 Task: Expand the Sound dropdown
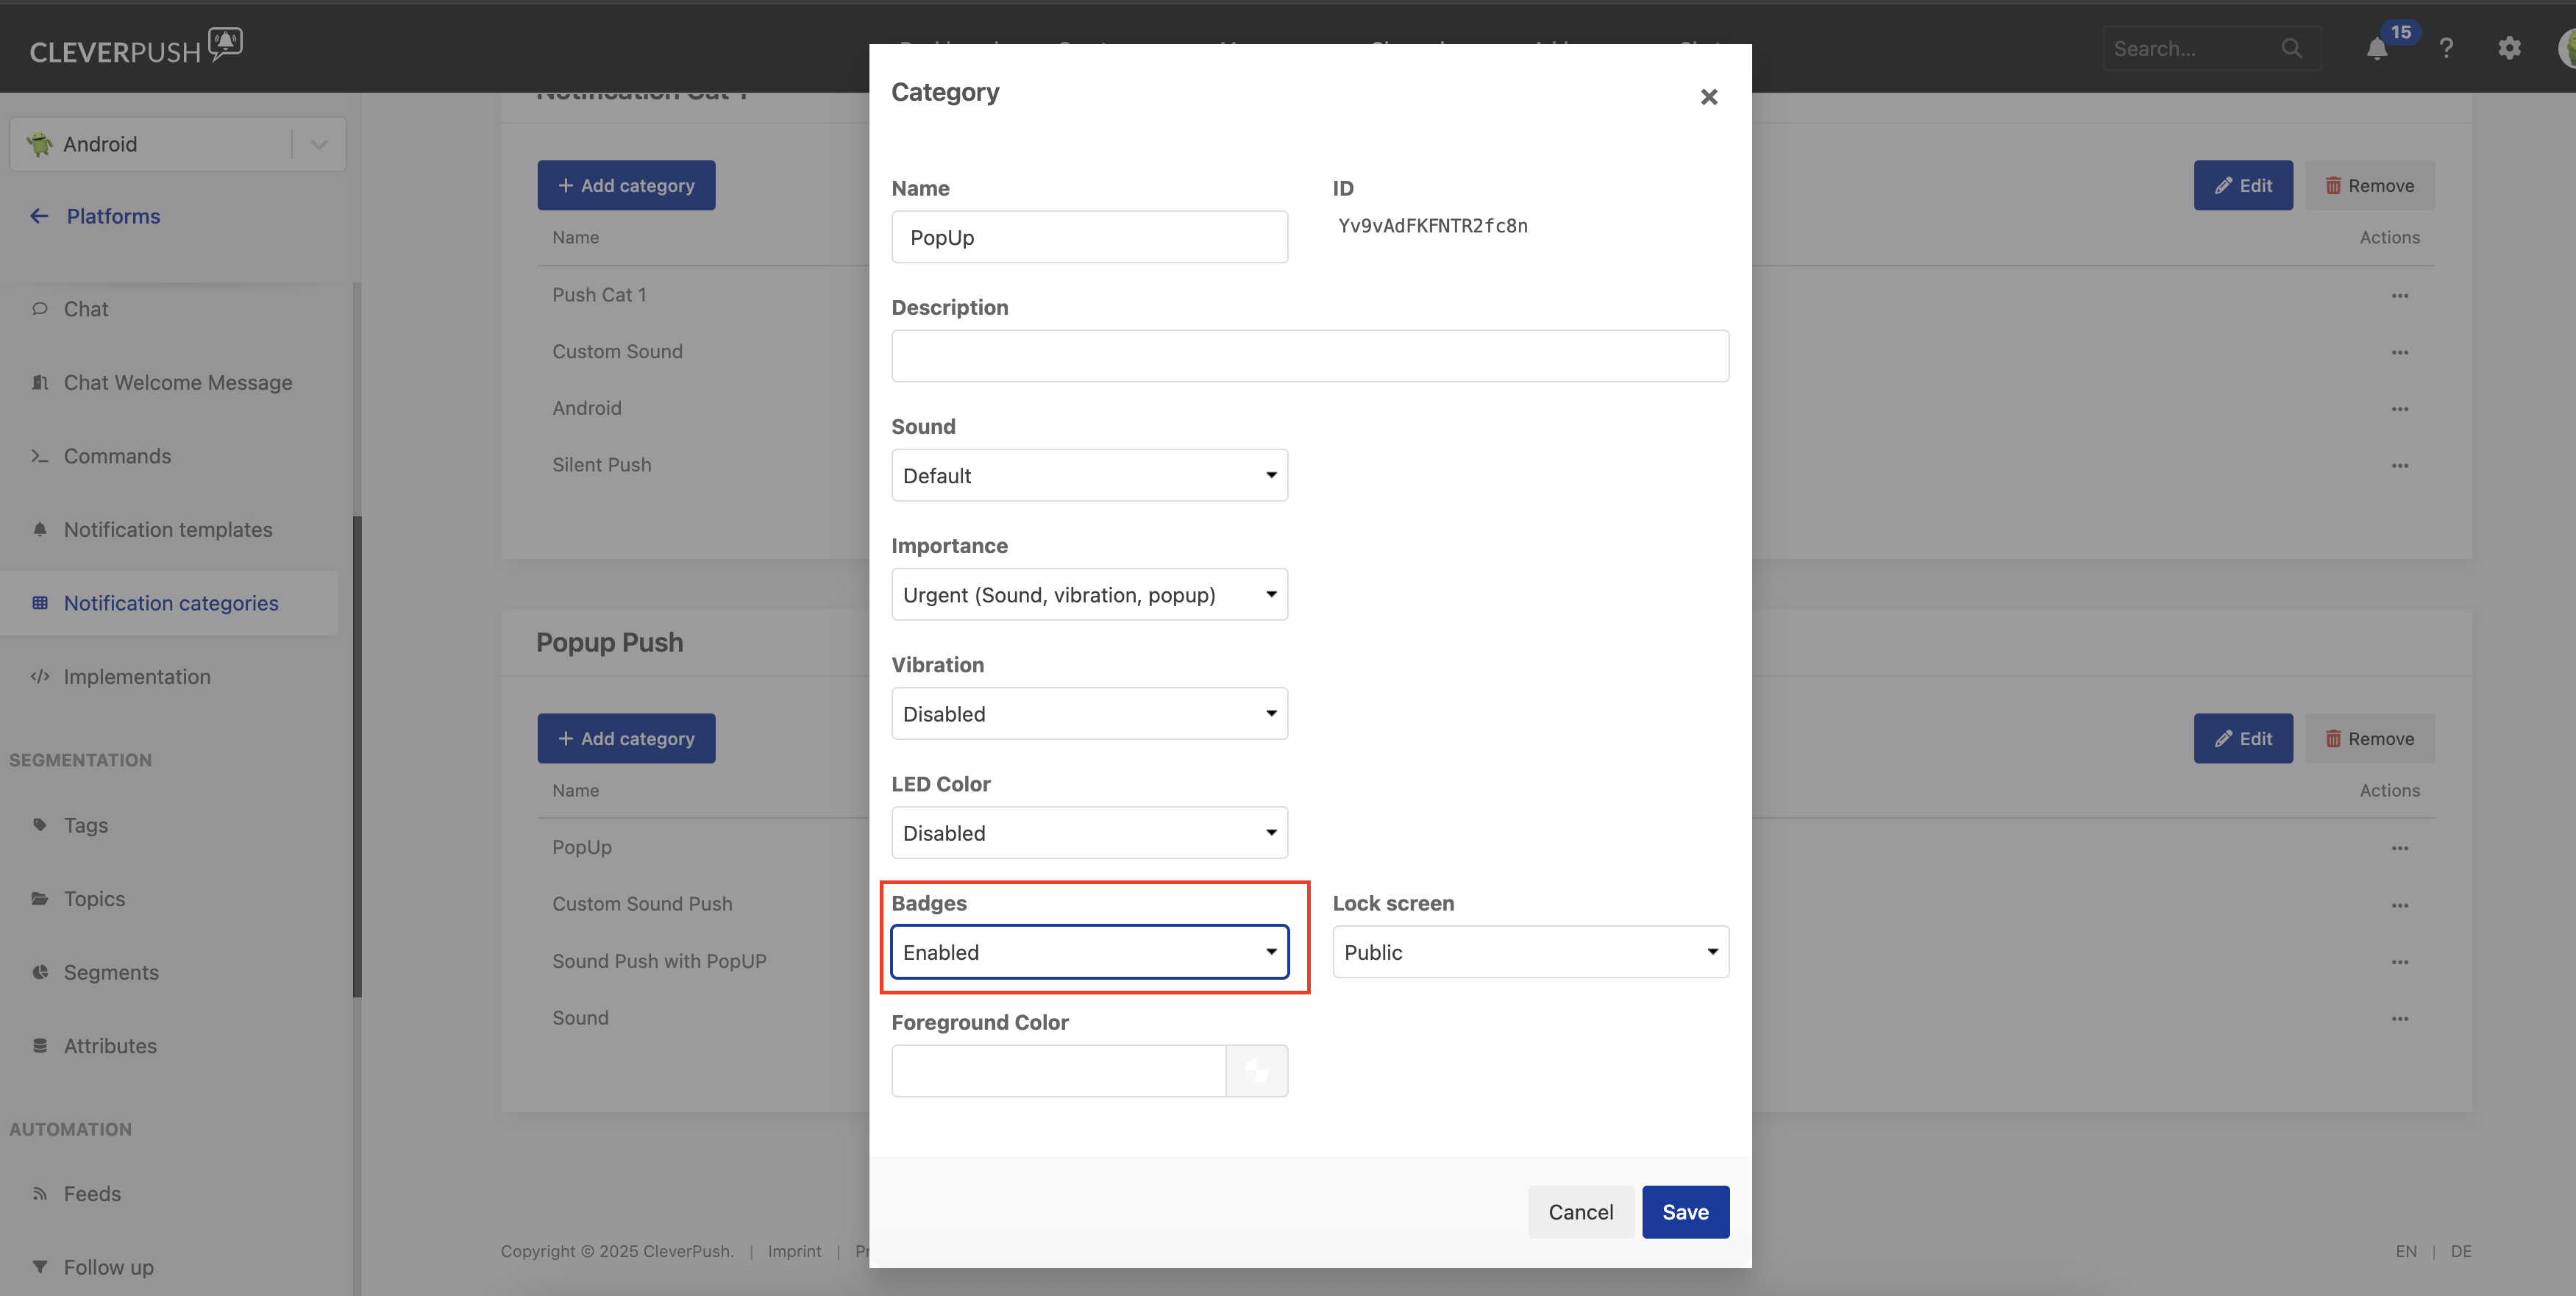(1089, 476)
